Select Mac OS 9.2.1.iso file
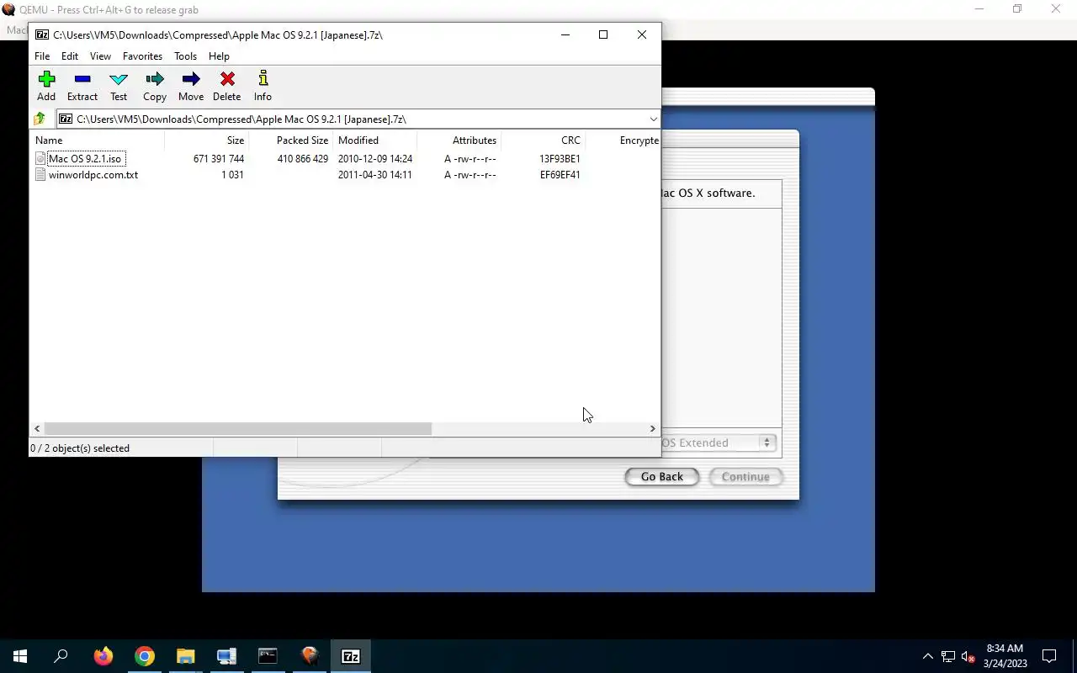Image resolution: width=1077 pixels, height=673 pixels. pyautogui.click(x=85, y=158)
